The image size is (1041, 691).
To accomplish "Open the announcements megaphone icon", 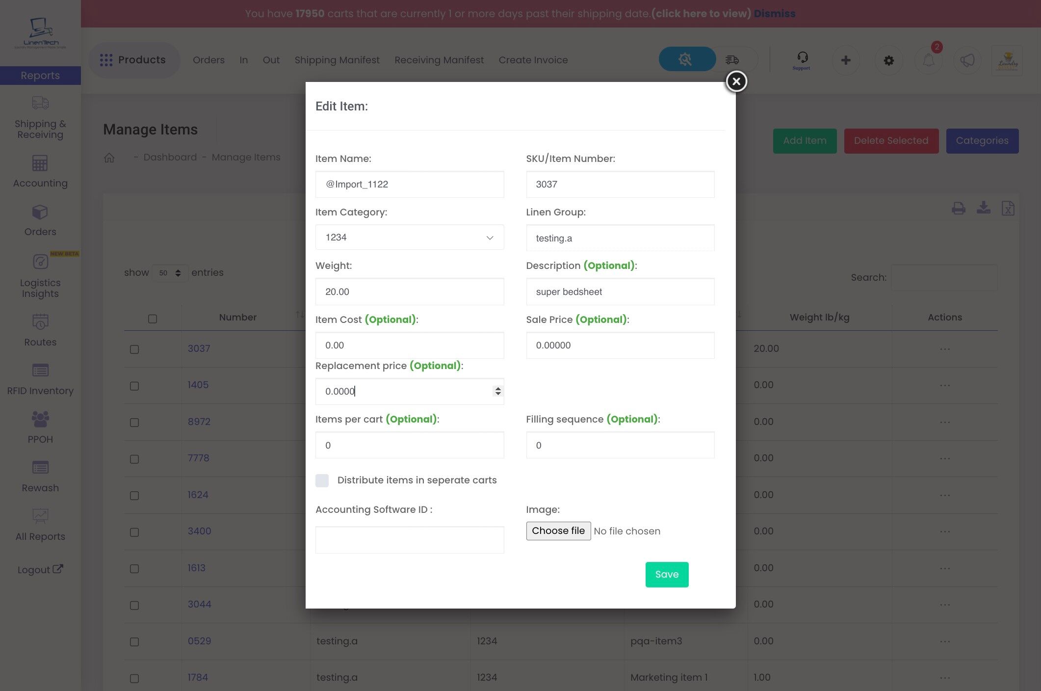I will pyautogui.click(x=967, y=60).
